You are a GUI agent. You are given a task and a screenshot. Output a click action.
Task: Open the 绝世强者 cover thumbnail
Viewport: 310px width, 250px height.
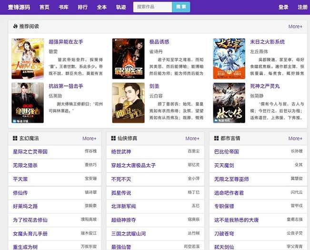(28, 103)
